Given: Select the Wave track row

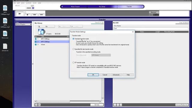Looking at the screenshot, I should pos(52,45).
